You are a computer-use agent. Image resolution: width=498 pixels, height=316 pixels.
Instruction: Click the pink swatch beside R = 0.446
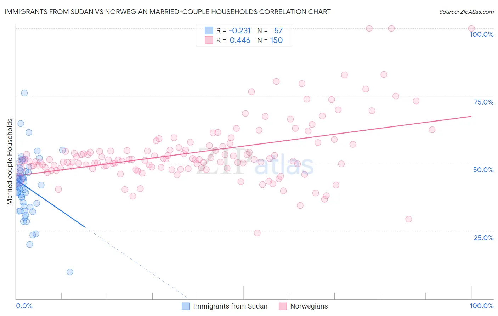pos(209,40)
